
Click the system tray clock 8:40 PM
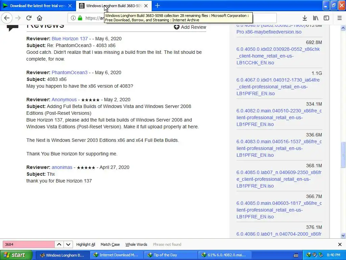333,255
